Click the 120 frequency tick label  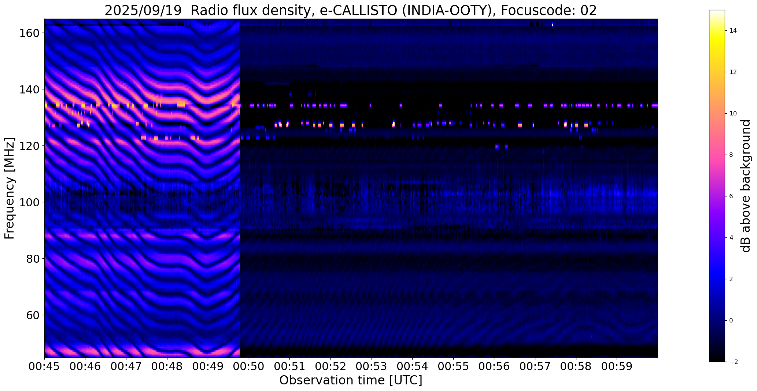coord(29,146)
